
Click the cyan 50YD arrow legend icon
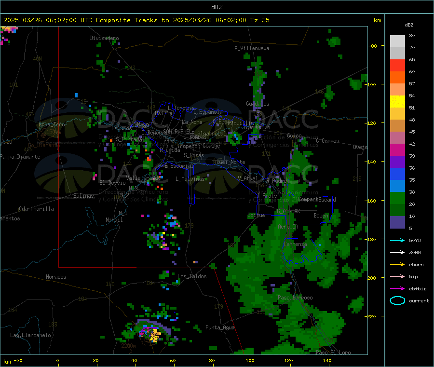coord(397,240)
